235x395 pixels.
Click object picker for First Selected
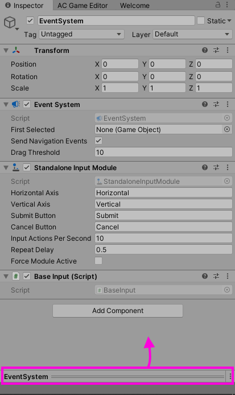[227, 129]
